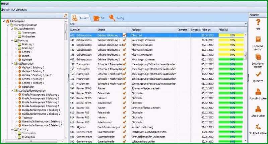268x144 pixels.
Task: Collapse the Belebung tree node
Action: (12, 40)
